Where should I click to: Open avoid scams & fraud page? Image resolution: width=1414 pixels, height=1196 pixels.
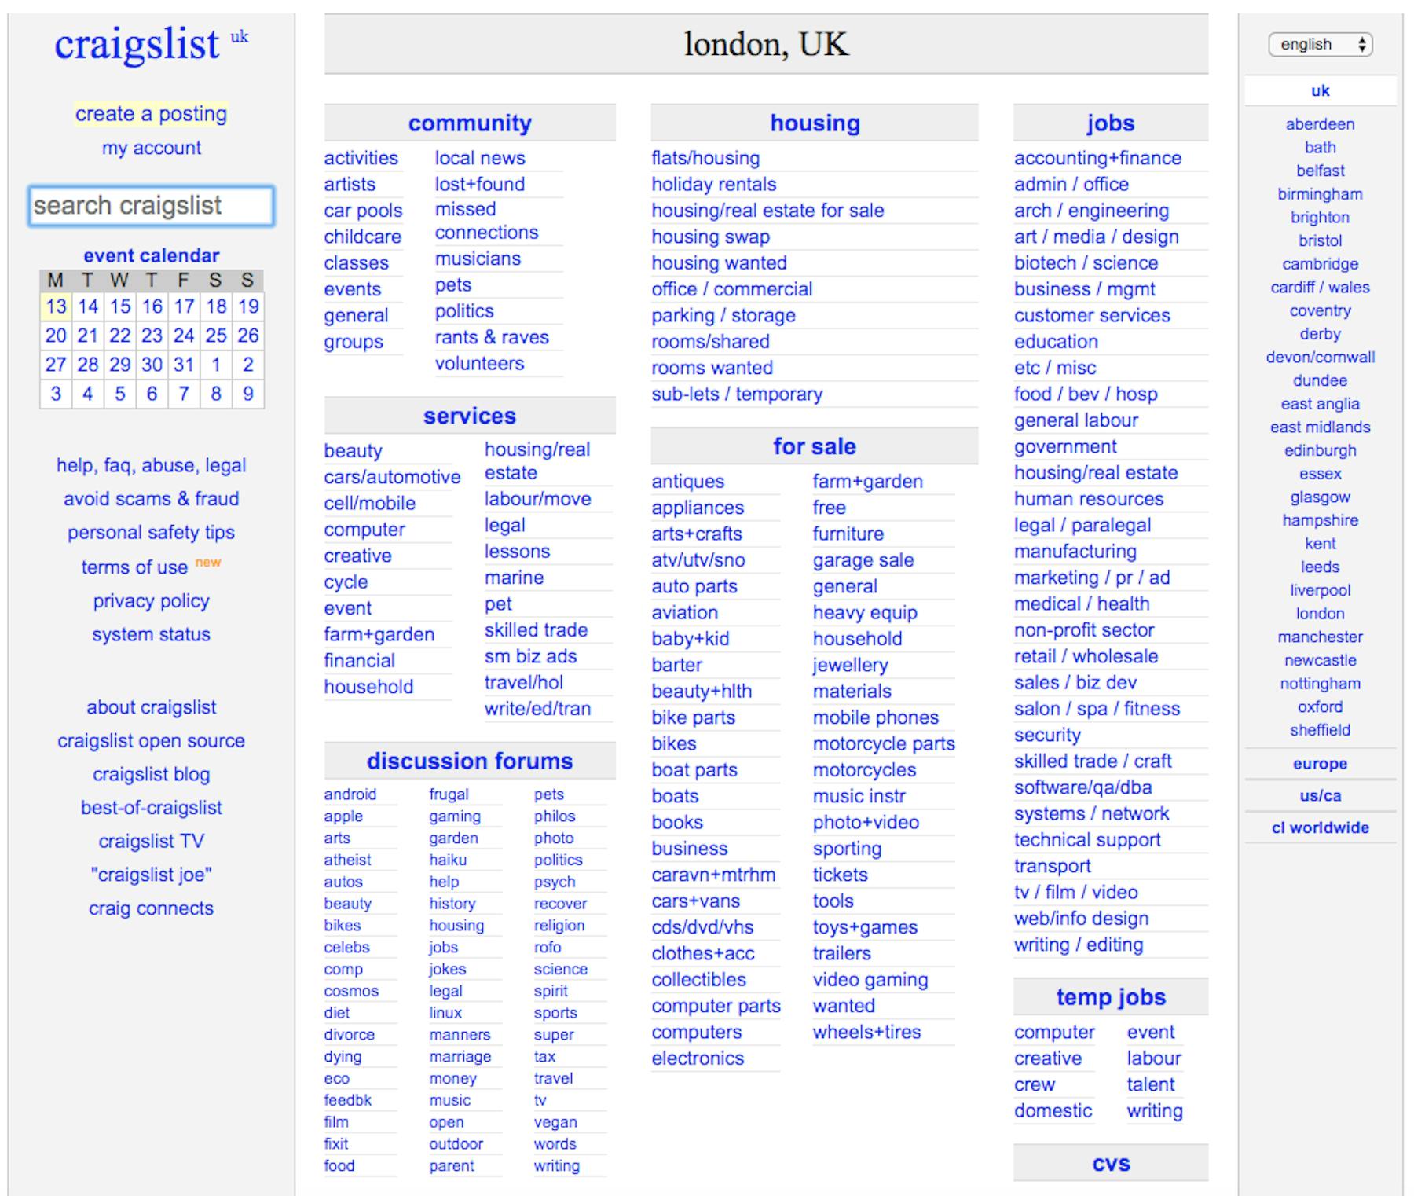[x=151, y=499]
